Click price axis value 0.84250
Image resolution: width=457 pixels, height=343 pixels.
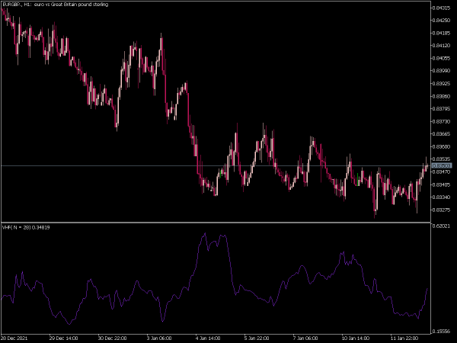click(441, 21)
